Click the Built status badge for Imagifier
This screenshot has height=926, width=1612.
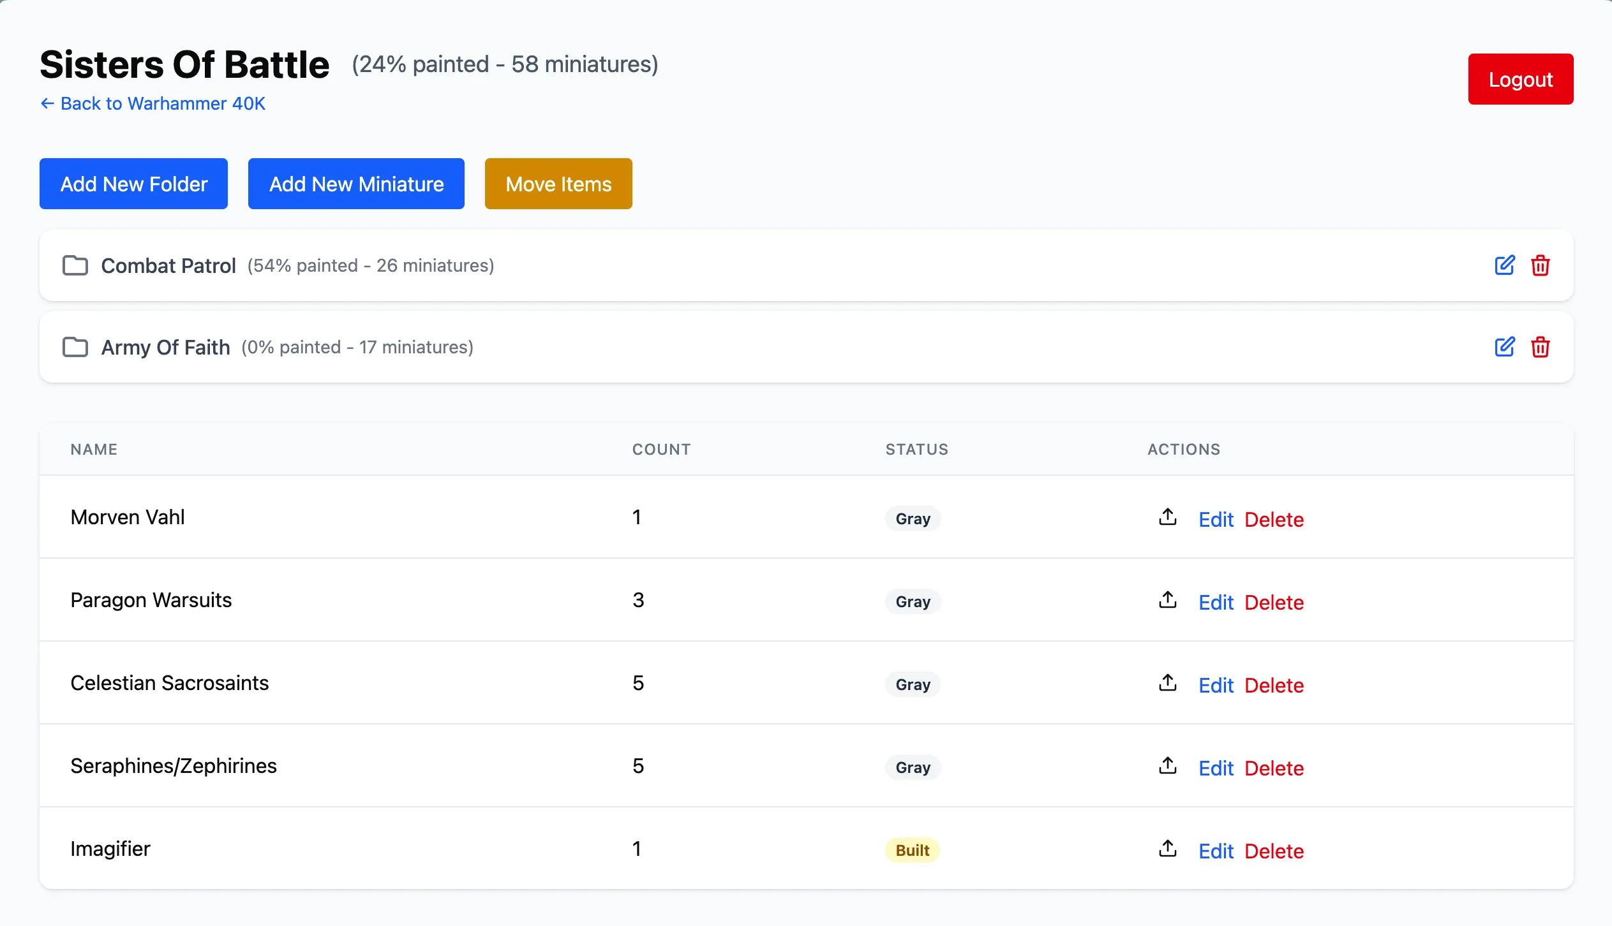point(912,850)
